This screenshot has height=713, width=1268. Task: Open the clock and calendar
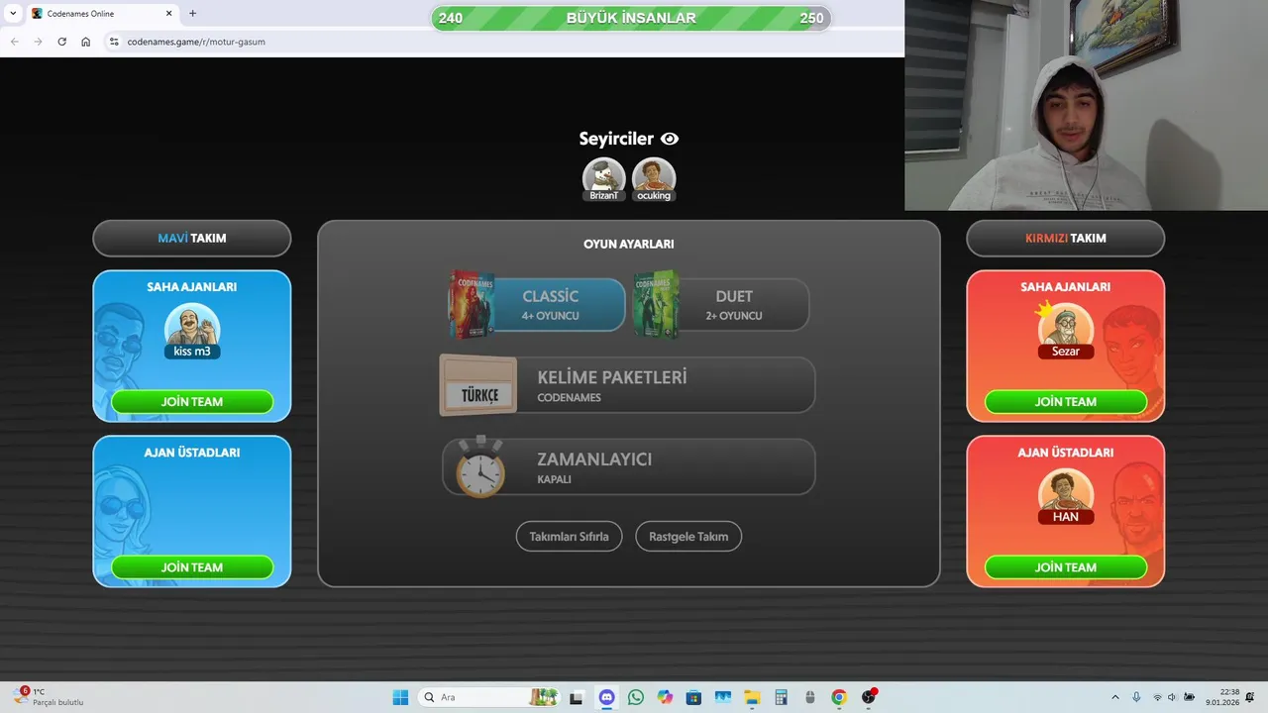1221,697
